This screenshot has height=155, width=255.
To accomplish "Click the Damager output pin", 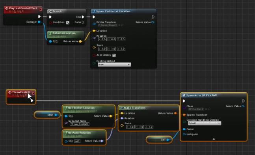I will tap(39, 22).
